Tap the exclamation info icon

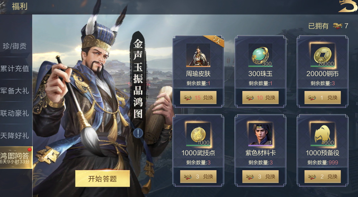tap(138, 133)
